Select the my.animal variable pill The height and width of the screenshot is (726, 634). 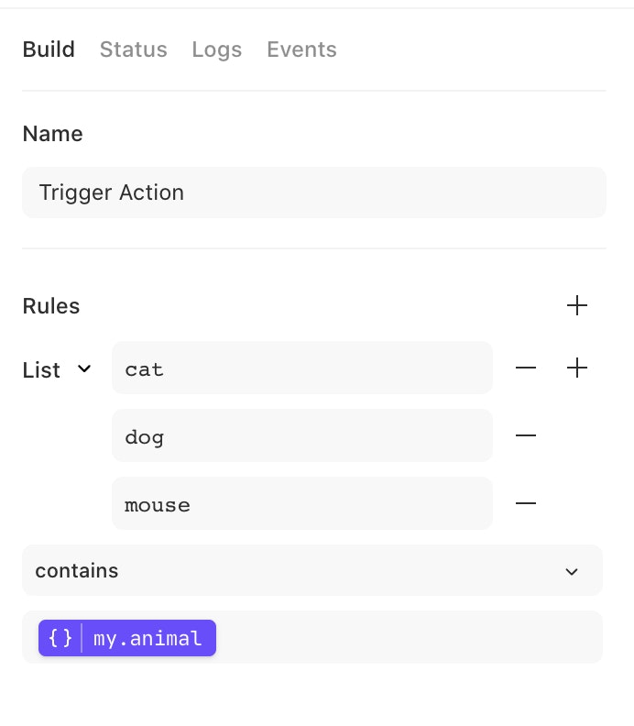(147, 638)
